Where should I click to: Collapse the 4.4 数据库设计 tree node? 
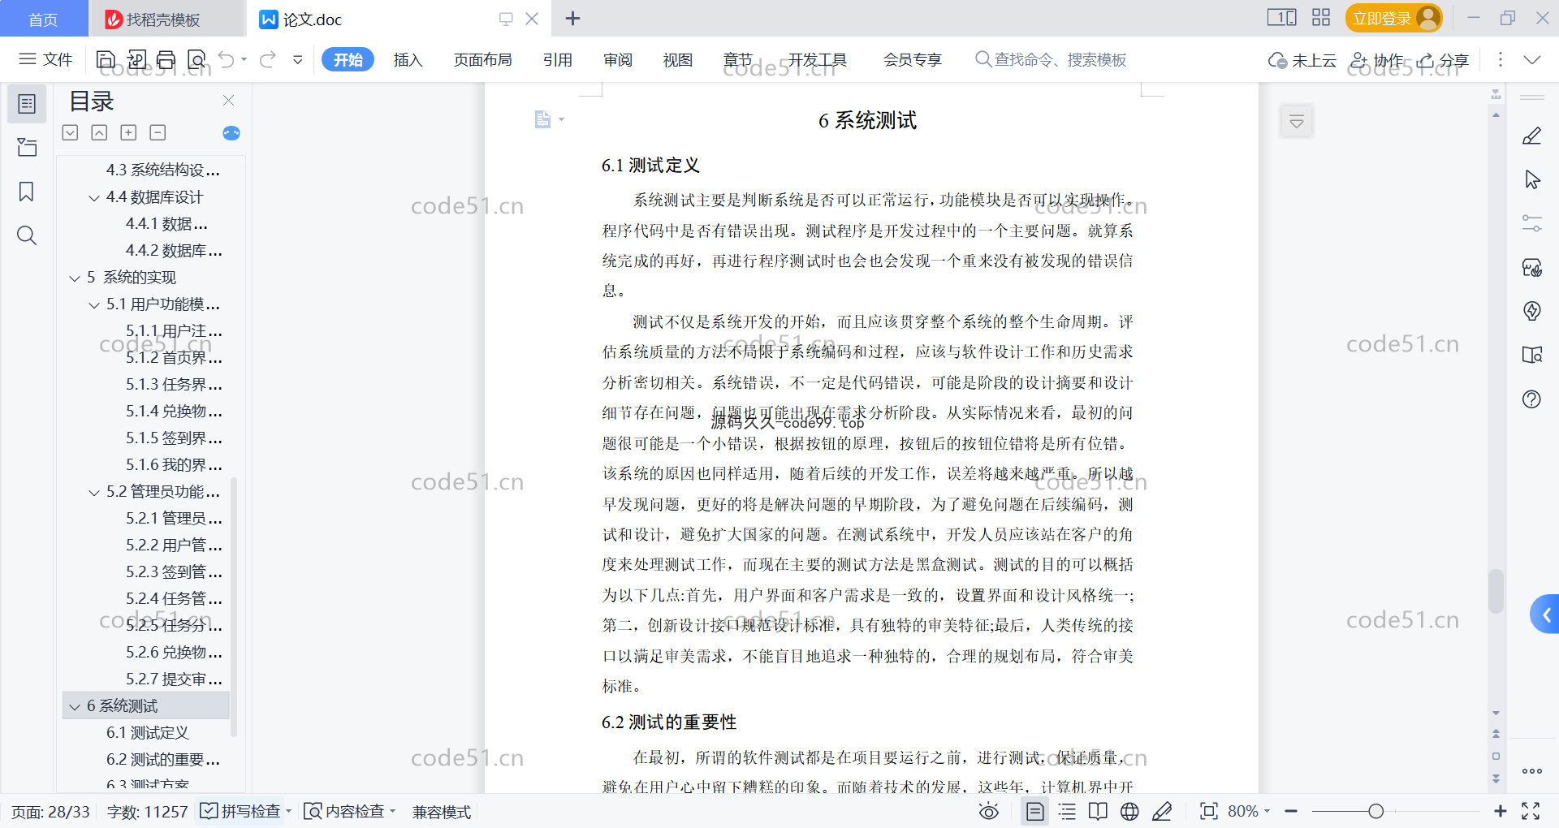click(94, 197)
